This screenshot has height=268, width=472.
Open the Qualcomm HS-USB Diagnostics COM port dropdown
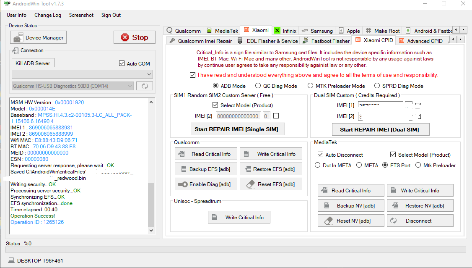72,86
